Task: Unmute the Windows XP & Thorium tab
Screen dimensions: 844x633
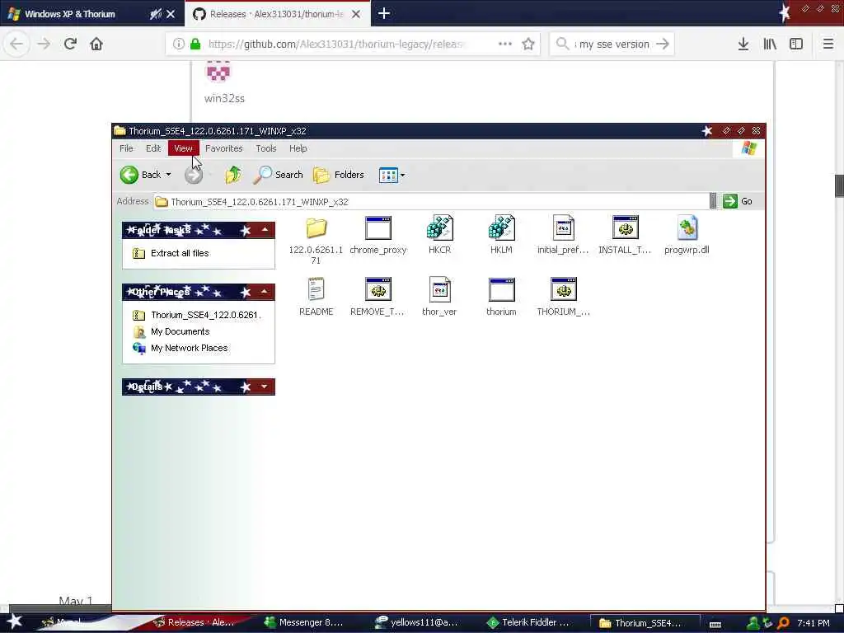Action: tap(156, 14)
